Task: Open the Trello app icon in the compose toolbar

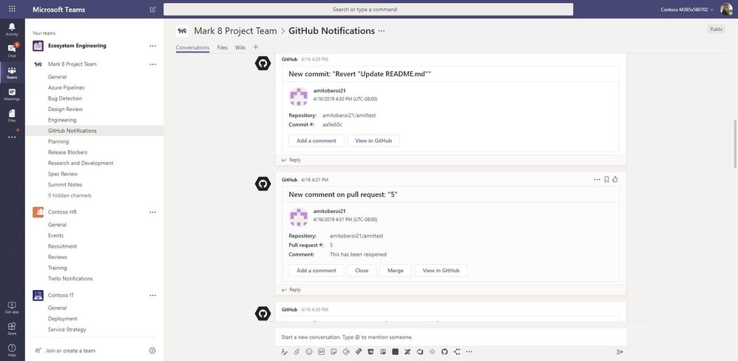Action: [x=383, y=351]
